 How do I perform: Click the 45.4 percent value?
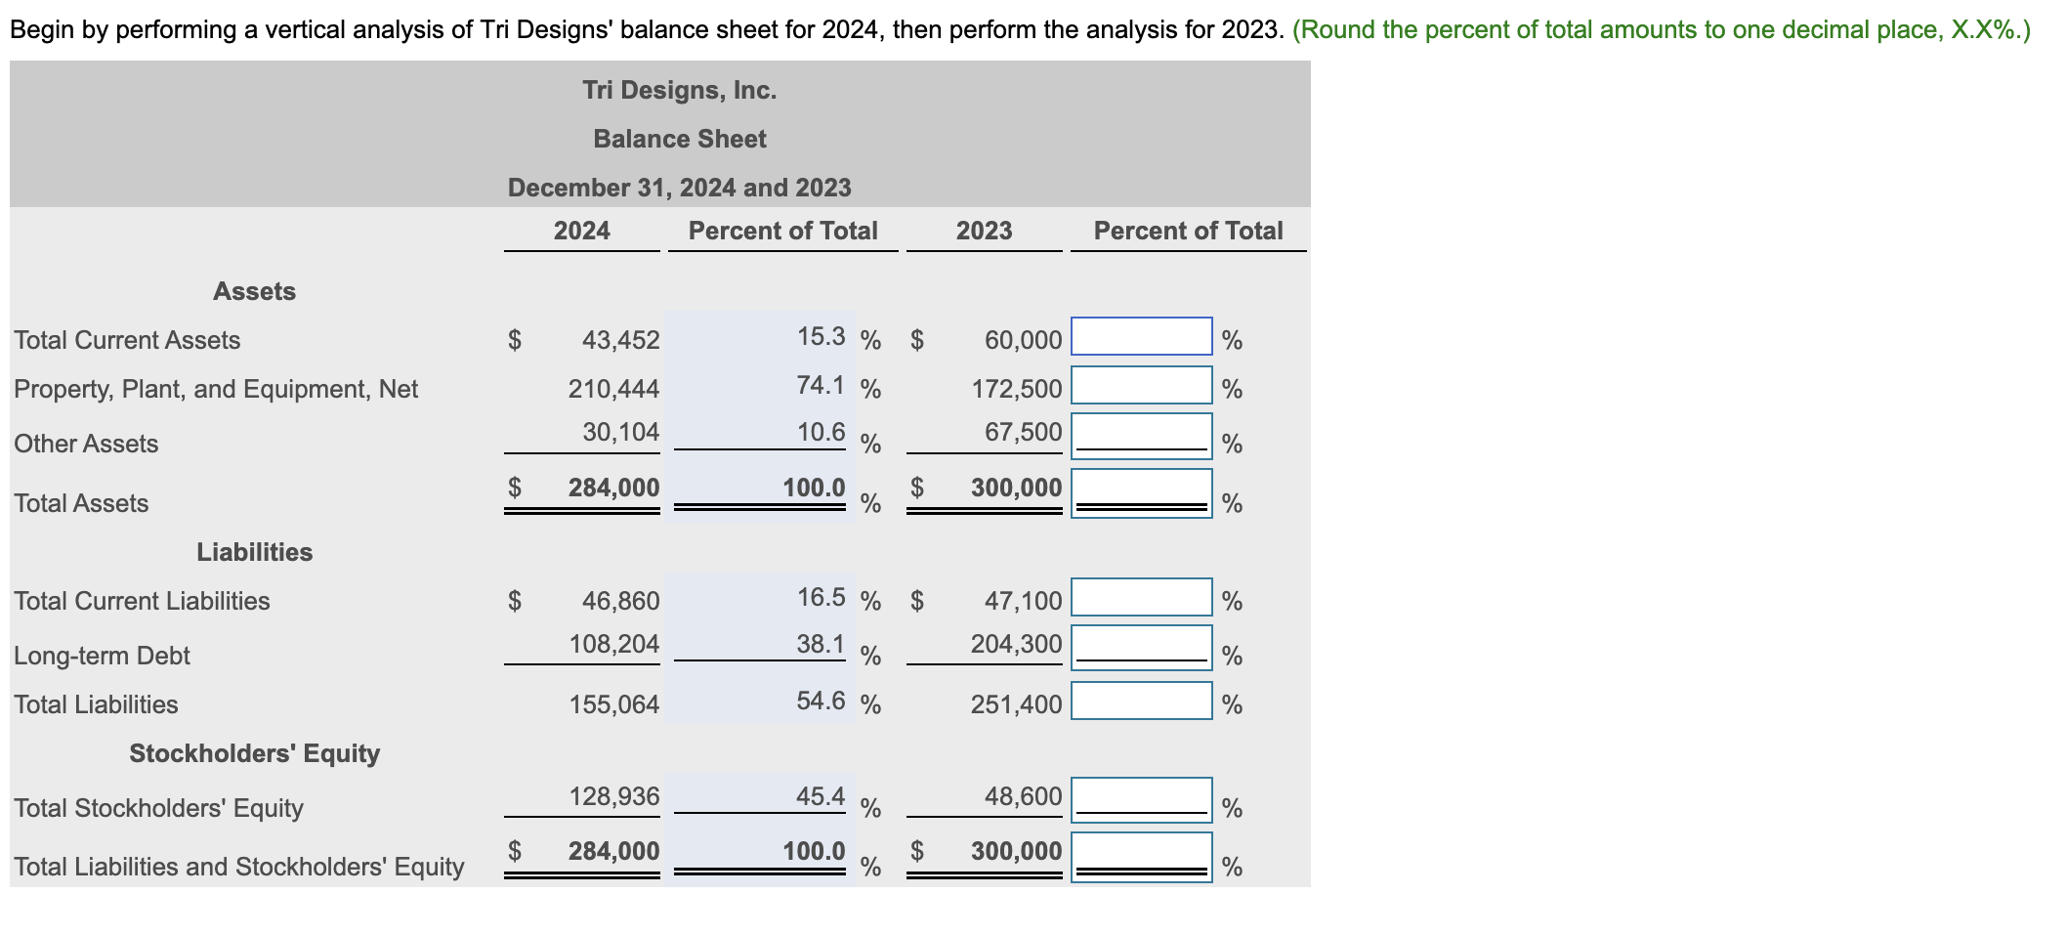[821, 796]
